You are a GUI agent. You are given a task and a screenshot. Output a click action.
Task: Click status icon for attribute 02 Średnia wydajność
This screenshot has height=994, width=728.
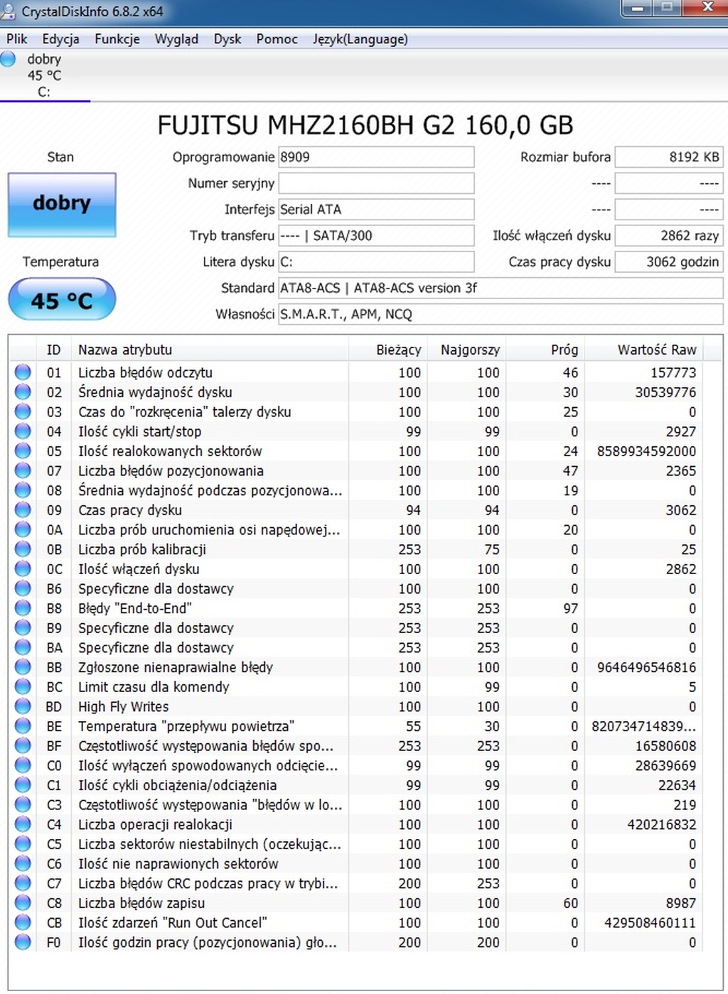tap(23, 391)
